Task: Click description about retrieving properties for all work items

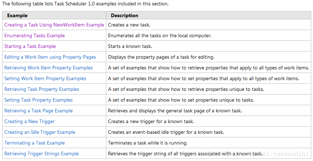Action: tap(209, 68)
